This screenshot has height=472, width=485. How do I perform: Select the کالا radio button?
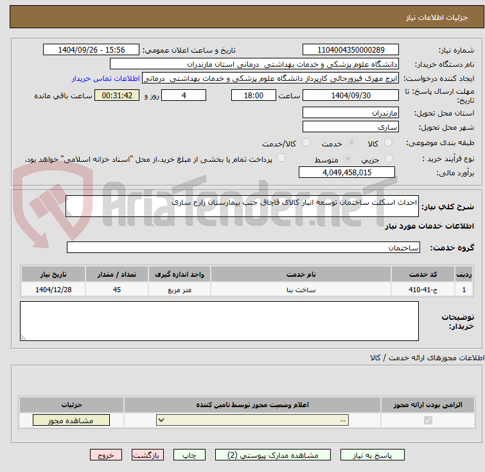pos(388,143)
